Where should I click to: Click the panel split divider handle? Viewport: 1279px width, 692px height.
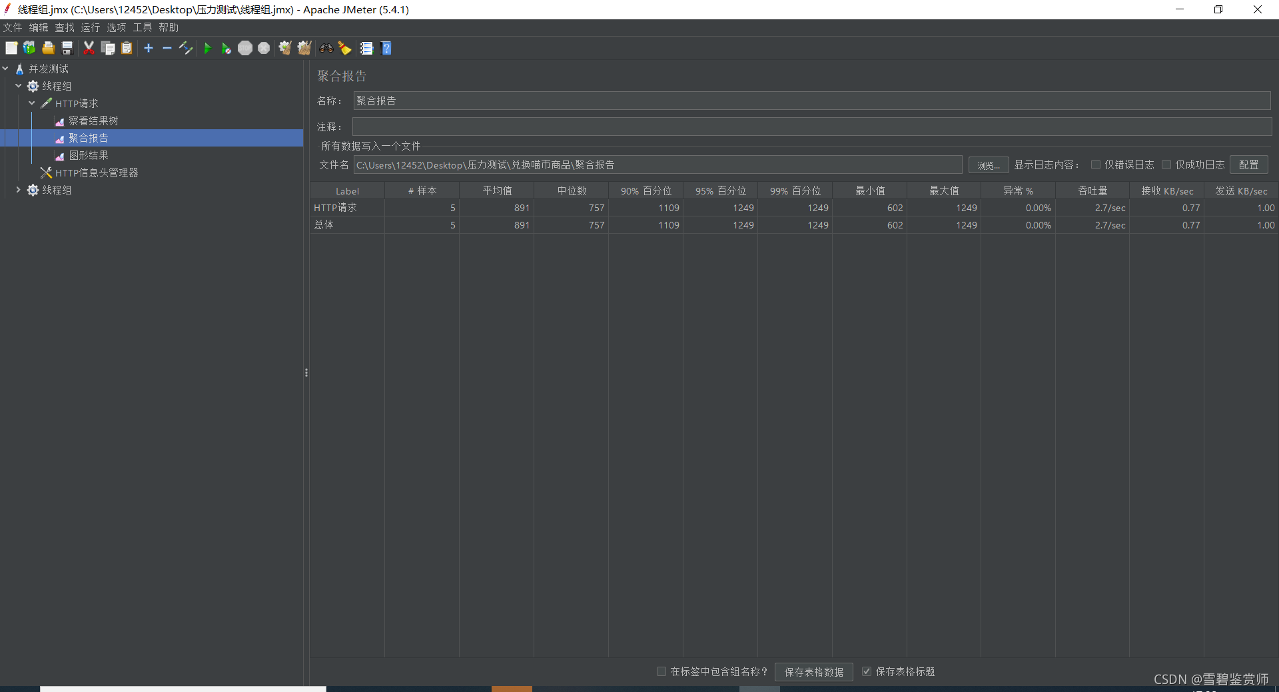[x=306, y=373]
